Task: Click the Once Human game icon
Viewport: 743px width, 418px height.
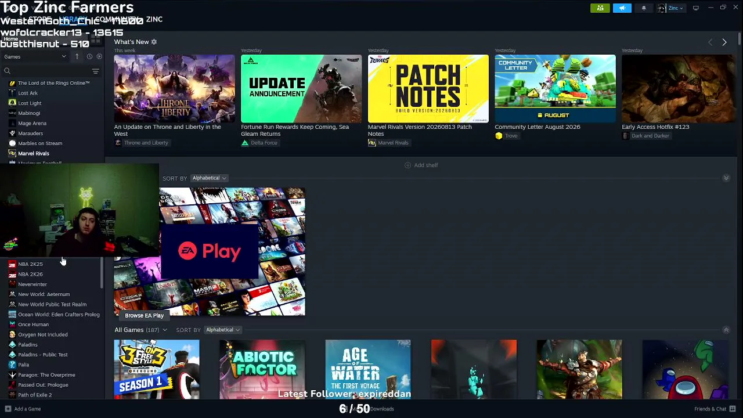Action: pos(12,325)
